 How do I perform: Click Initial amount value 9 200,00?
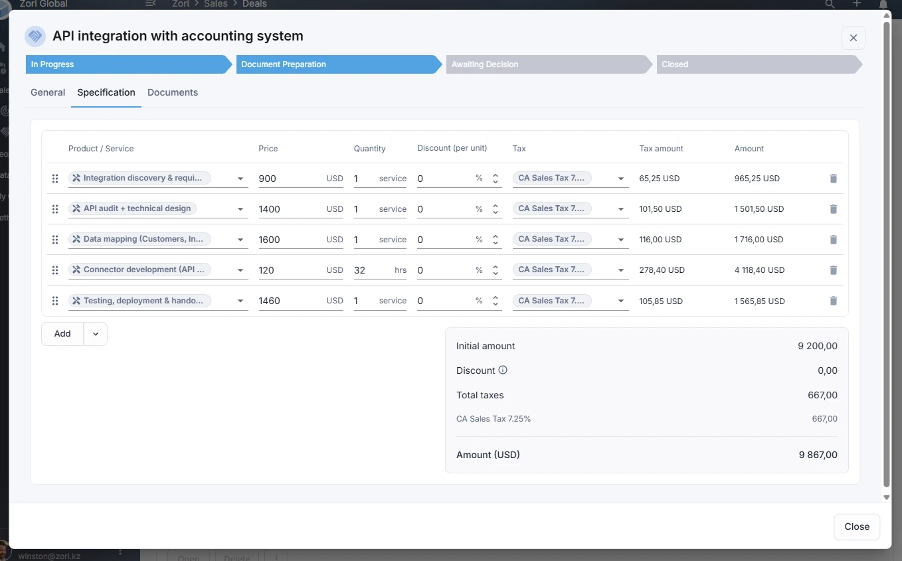(818, 346)
